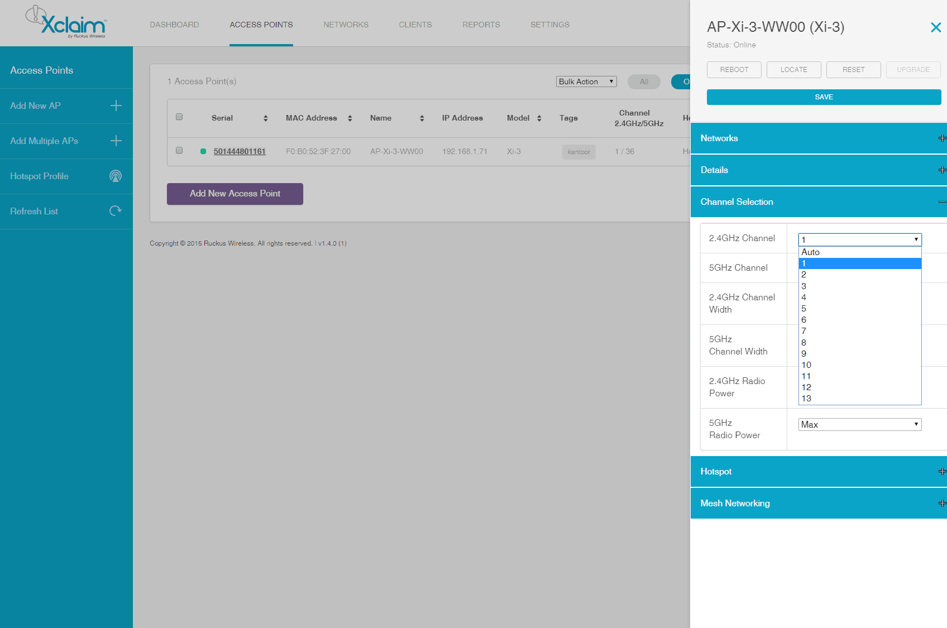Open the Bulk Action dropdown
Screen dimensions: 947x628
coord(586,82)
